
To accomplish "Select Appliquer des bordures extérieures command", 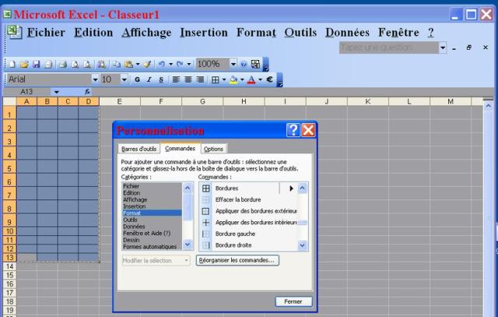I will point(248,211).
